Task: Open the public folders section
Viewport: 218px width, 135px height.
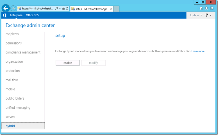Action: 15,98
